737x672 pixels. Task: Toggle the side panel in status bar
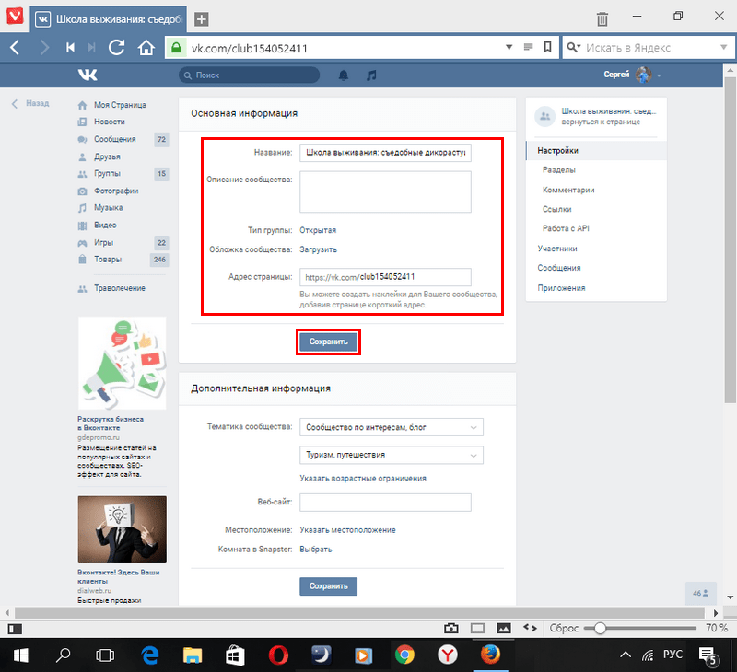pyautogui.click(x=14, y=628)
